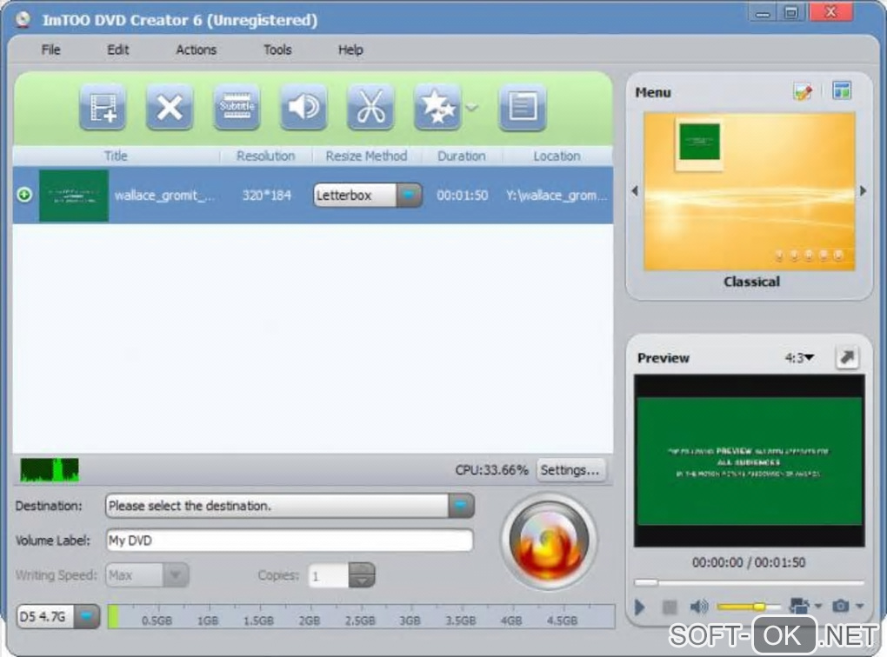The height and width of the screenshot is (657, 887).
Task: Open the chapter list document icon
Action: click(522, 108)
